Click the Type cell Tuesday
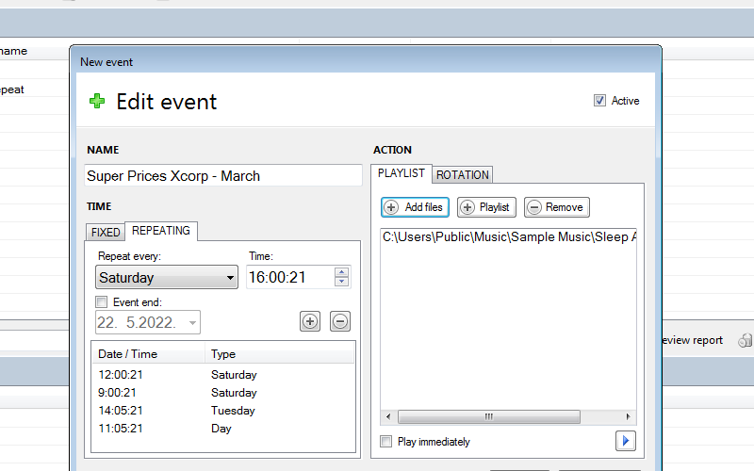This screenshot has width=754, height=471. pyautogui.click(x=233, y=411)
